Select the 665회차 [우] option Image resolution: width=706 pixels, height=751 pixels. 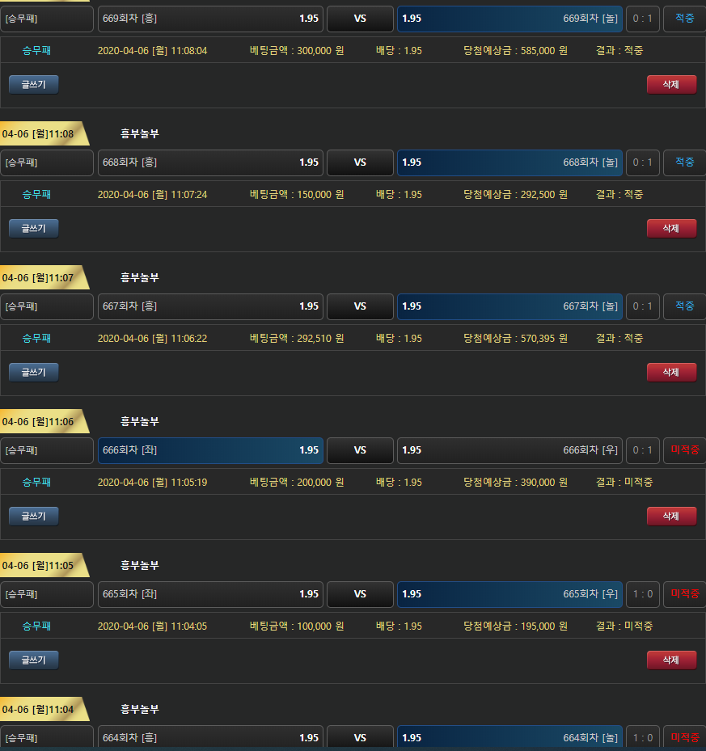[x=509, y=594]
